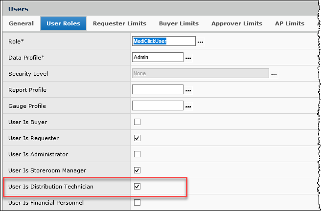This screenshot has width=321, height=211.
Task: Open the Security Level lookup ellipsis
Action: [274, 74]
